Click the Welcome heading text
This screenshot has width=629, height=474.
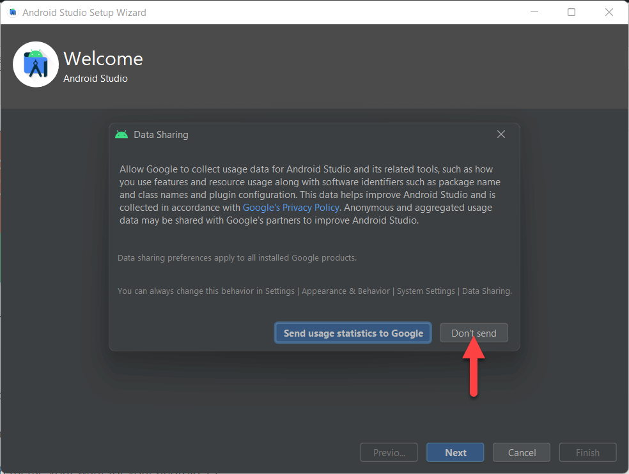click(x=103, y=59)
